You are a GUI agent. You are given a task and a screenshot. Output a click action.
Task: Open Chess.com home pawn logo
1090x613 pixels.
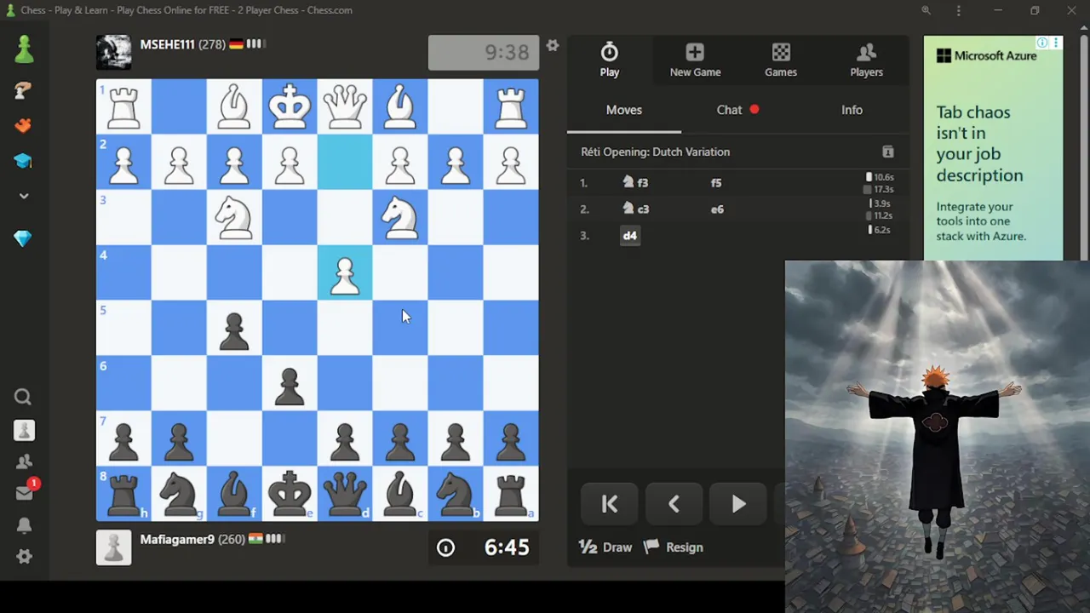pos(24,49)
